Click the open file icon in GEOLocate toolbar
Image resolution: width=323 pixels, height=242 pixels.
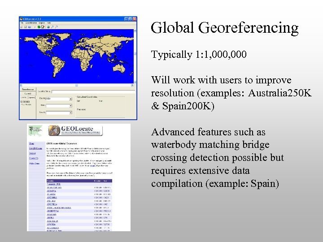(22, 27)
